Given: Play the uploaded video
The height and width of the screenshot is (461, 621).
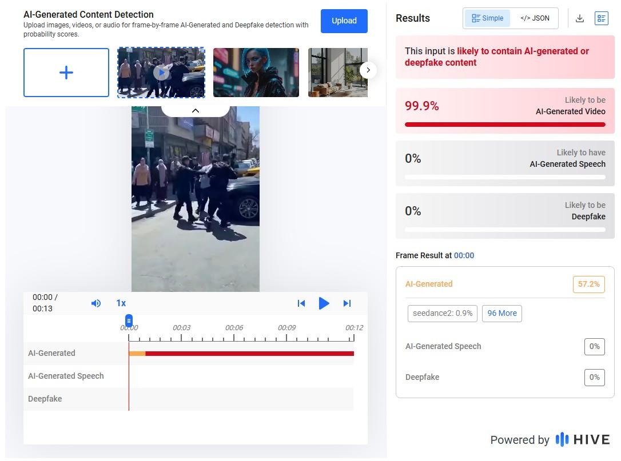Looking at the screenshot, I should pos(324,303).
